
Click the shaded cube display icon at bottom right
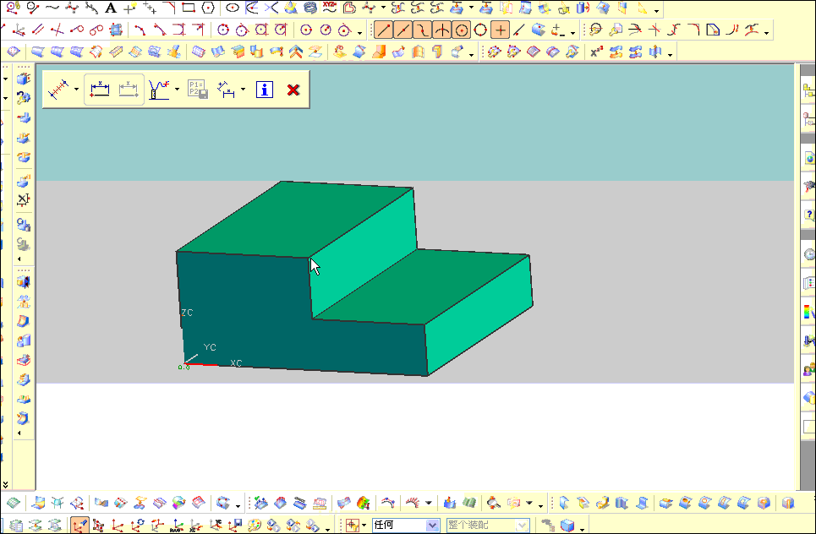pyautogui.click(x=566, y=523)
